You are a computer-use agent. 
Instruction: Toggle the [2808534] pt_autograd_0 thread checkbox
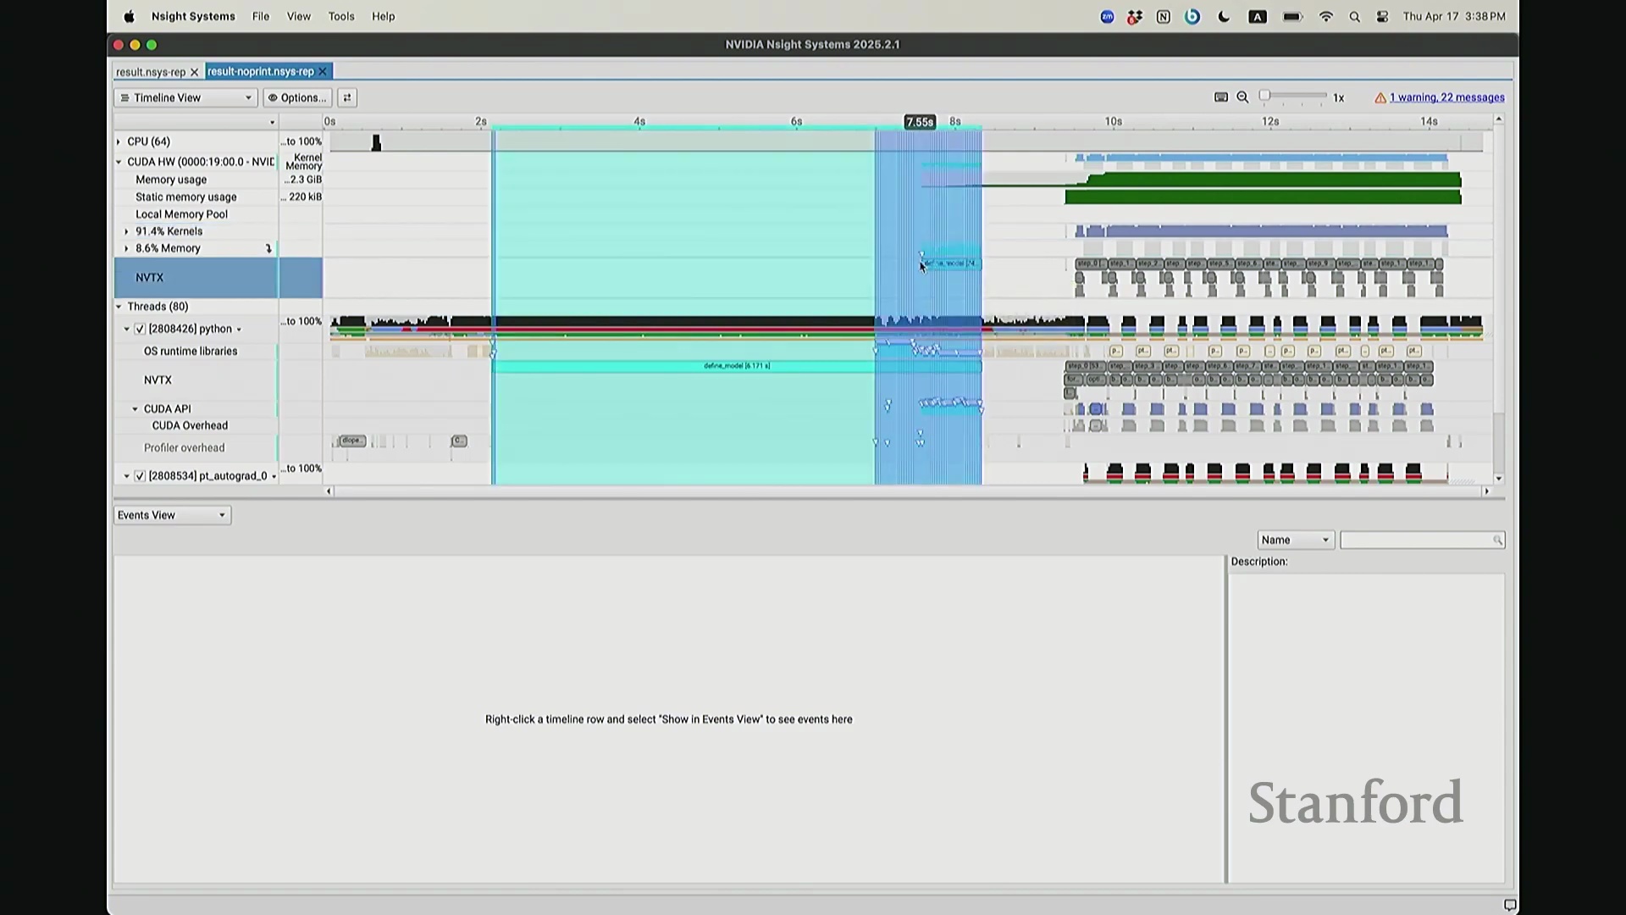(x=140, y=476)
